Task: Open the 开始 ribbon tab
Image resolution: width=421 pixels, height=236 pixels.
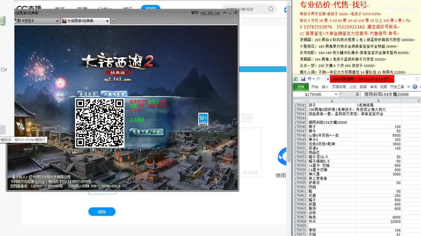Action: pyautogui.click(x=315, y=87)
